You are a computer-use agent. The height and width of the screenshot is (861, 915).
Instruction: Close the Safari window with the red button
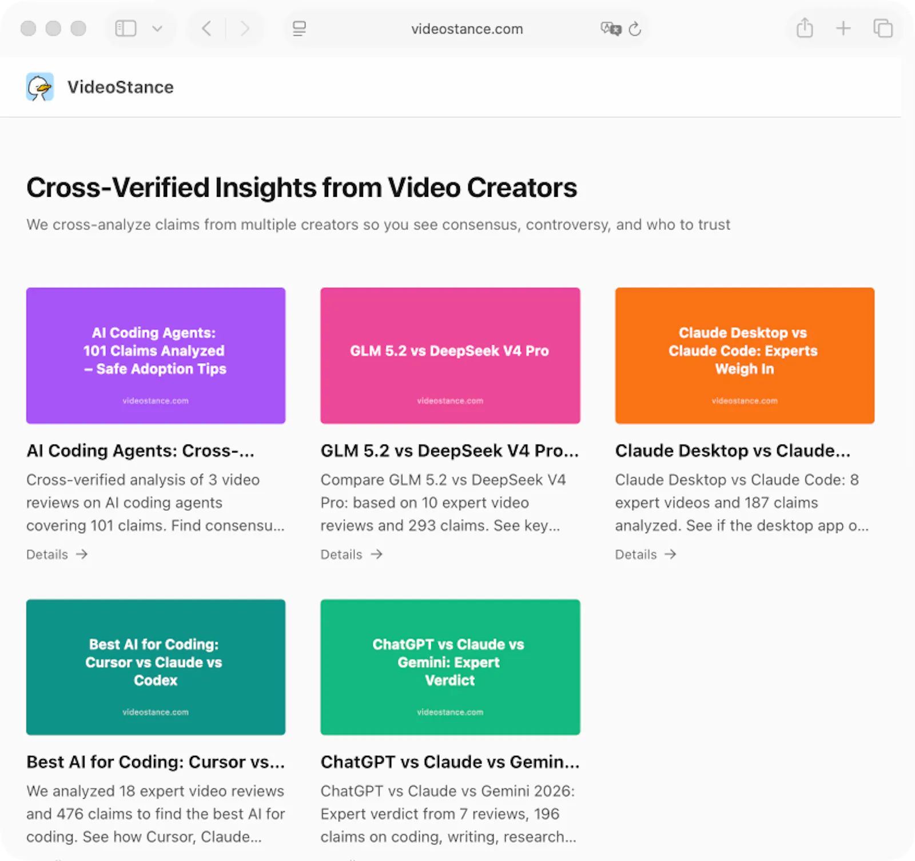28,28
